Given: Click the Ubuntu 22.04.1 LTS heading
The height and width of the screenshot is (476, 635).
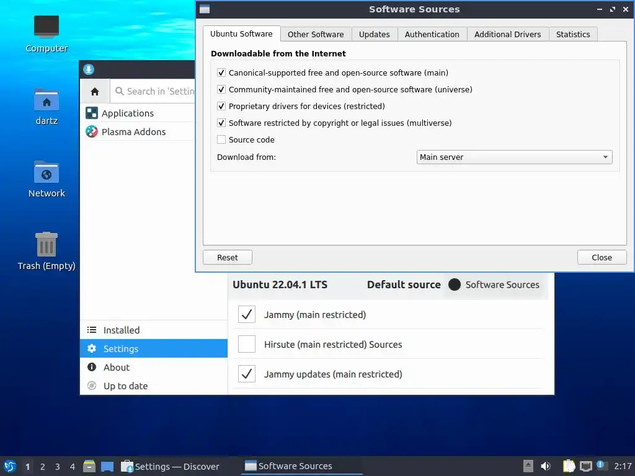Looking at the screenshot, I should click(280, 284).
